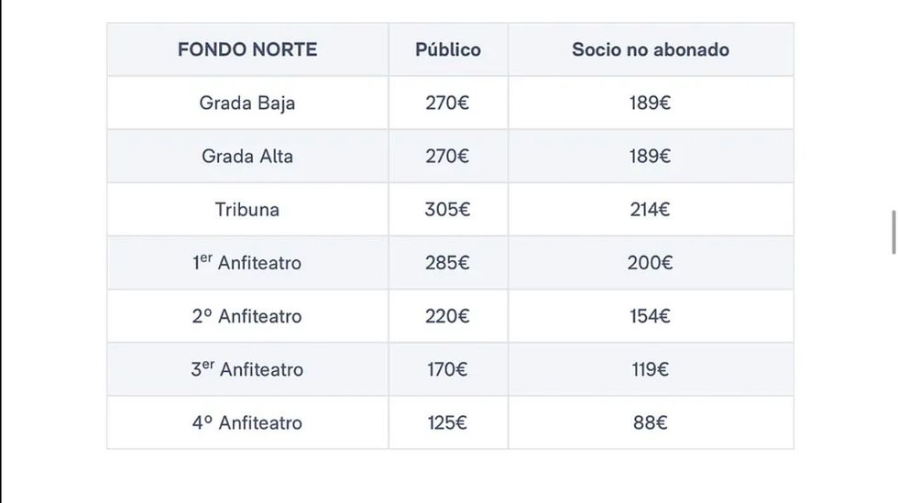Click the Socio no abonado header
Viewport: 898px width, 503px height.
coord(651,49)
